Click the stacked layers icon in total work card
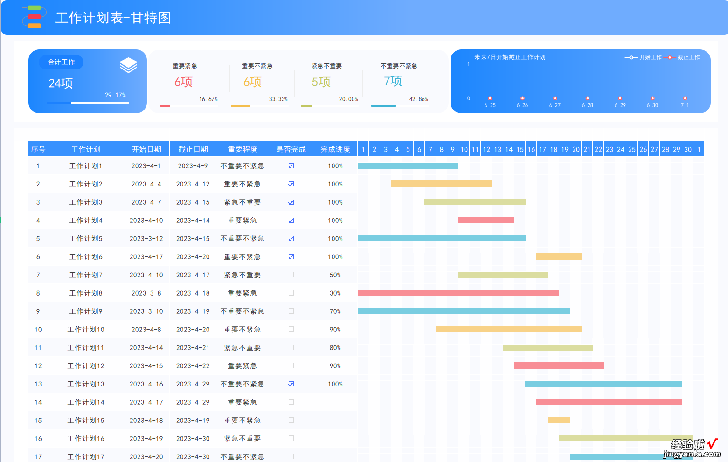The height and width of the screenshot is (462, 728). (x=128, y=65)
